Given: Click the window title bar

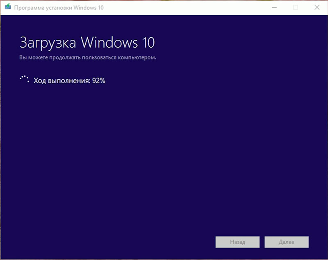Looking at the screenshot, I should point(164,7).
